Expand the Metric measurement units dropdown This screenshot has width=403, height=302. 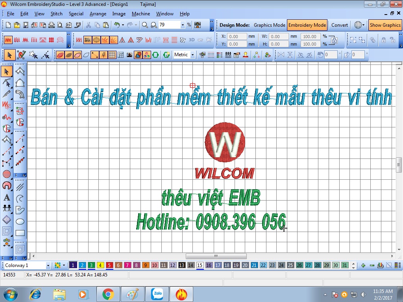pos(192,55)
